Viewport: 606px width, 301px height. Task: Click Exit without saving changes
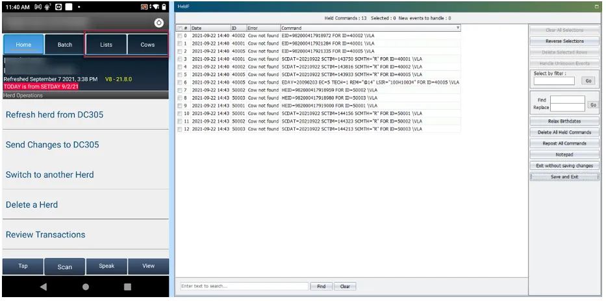tap(564, 165)
